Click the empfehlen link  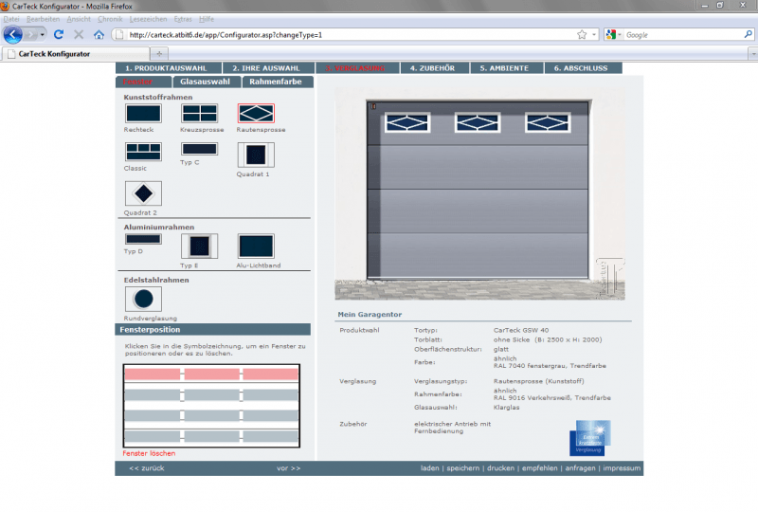click(539, 468)
